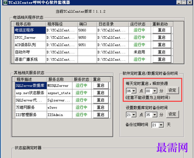Click the IPCC_Server log directory cell
Image resolution: width=194 pixels, height=158 pixels.
pos(113,37)
